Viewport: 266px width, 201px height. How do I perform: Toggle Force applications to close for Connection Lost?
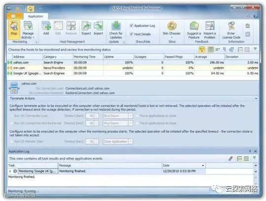click(x=137, y=115)
